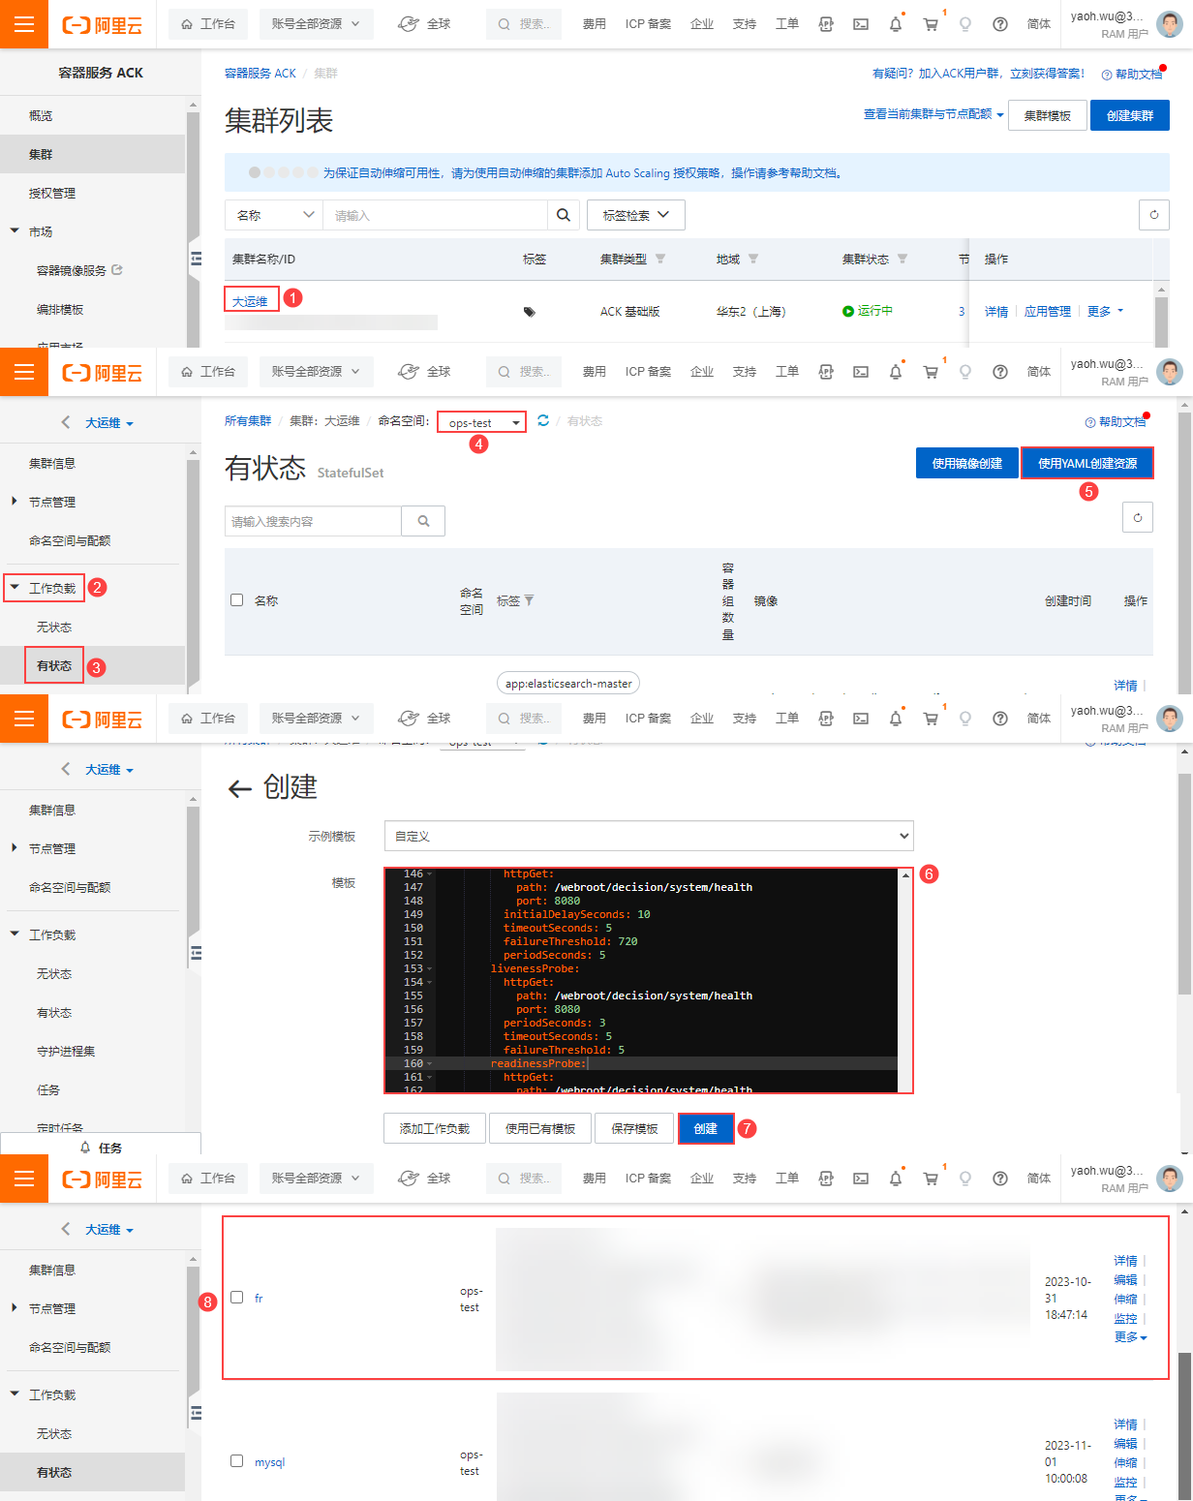Open 任务 bell notification at sidebar bottom
The width and height of the screenshot is (1193, 1501).
(101, 1148)
